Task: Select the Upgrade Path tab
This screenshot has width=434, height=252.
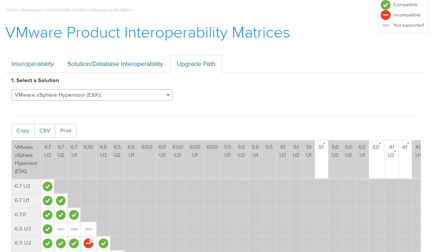Action: (x=196, y=64)
